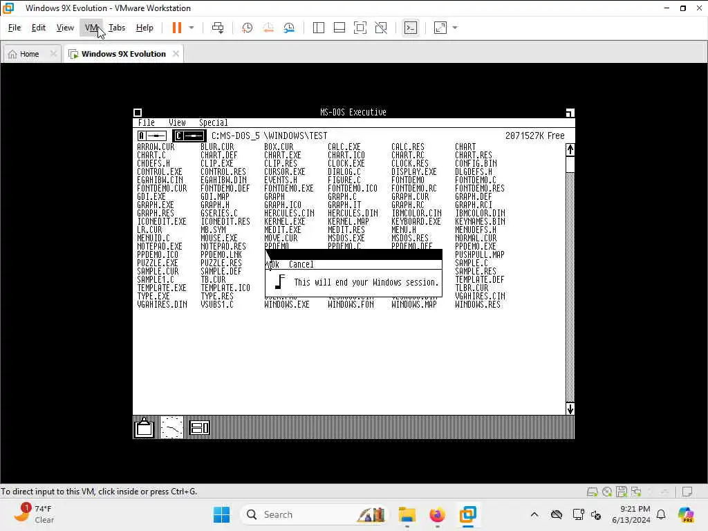This screenshot has height=531, width=708.
Task: Select drive A in MS-DOS Executive
Action: [152, 136]
